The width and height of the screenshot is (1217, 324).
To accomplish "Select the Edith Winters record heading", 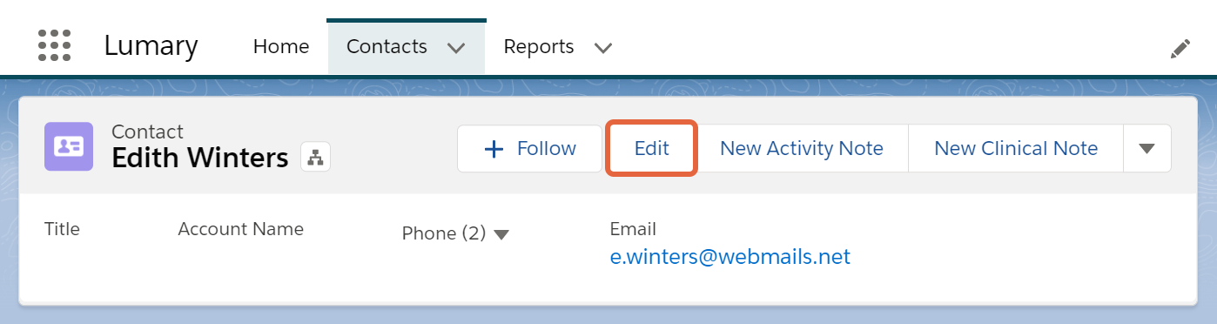I will click(x=200, y=158).
